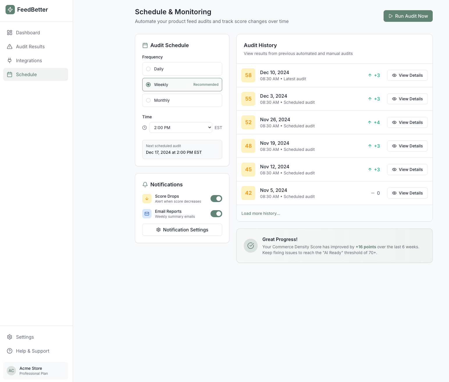Expand more history with Load more history link

point(261,213)
